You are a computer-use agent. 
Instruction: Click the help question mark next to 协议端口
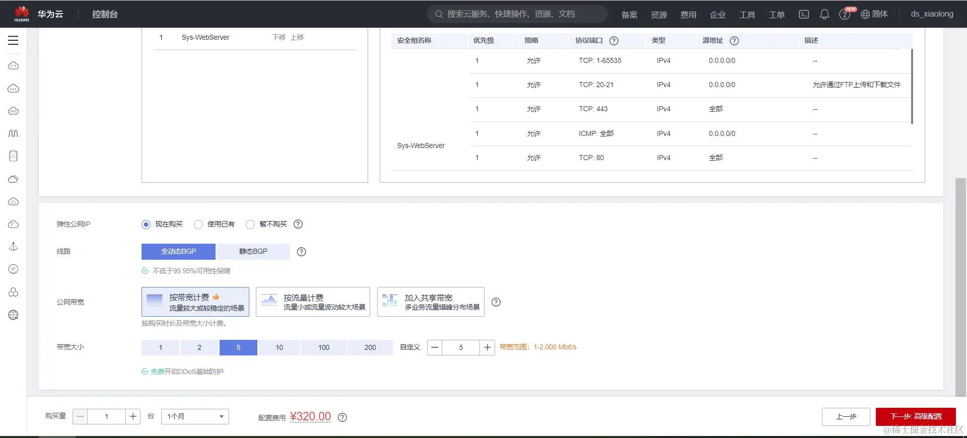(x=614, y=41)
